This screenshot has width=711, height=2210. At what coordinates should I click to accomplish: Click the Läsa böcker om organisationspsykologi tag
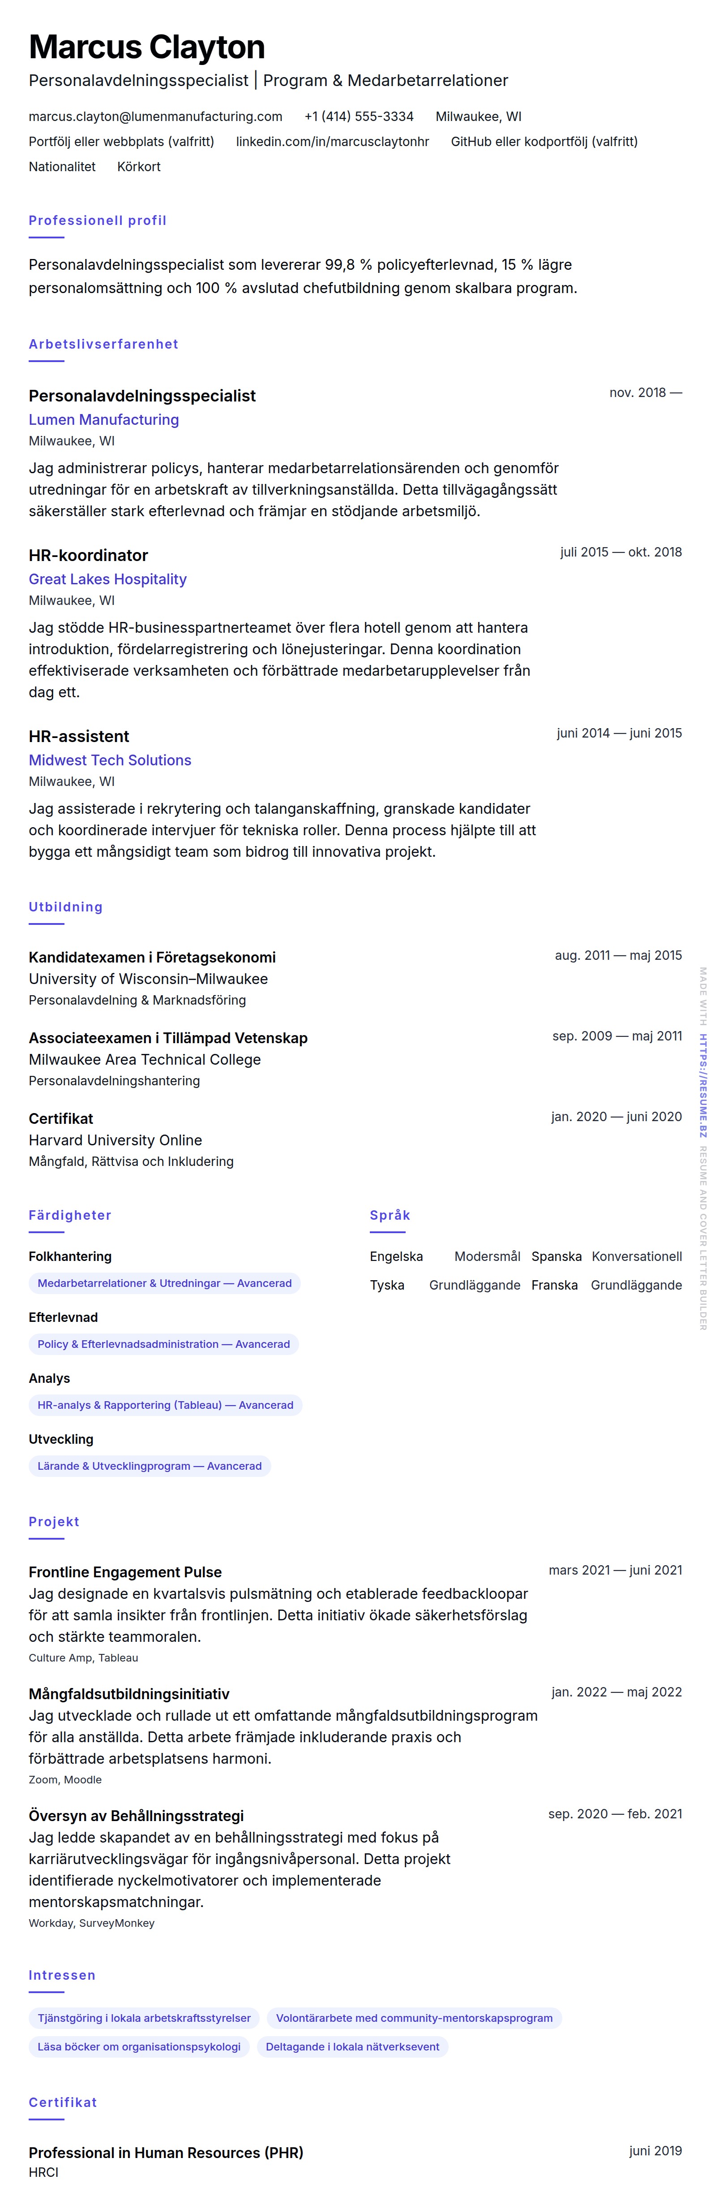coord(139,2047)
